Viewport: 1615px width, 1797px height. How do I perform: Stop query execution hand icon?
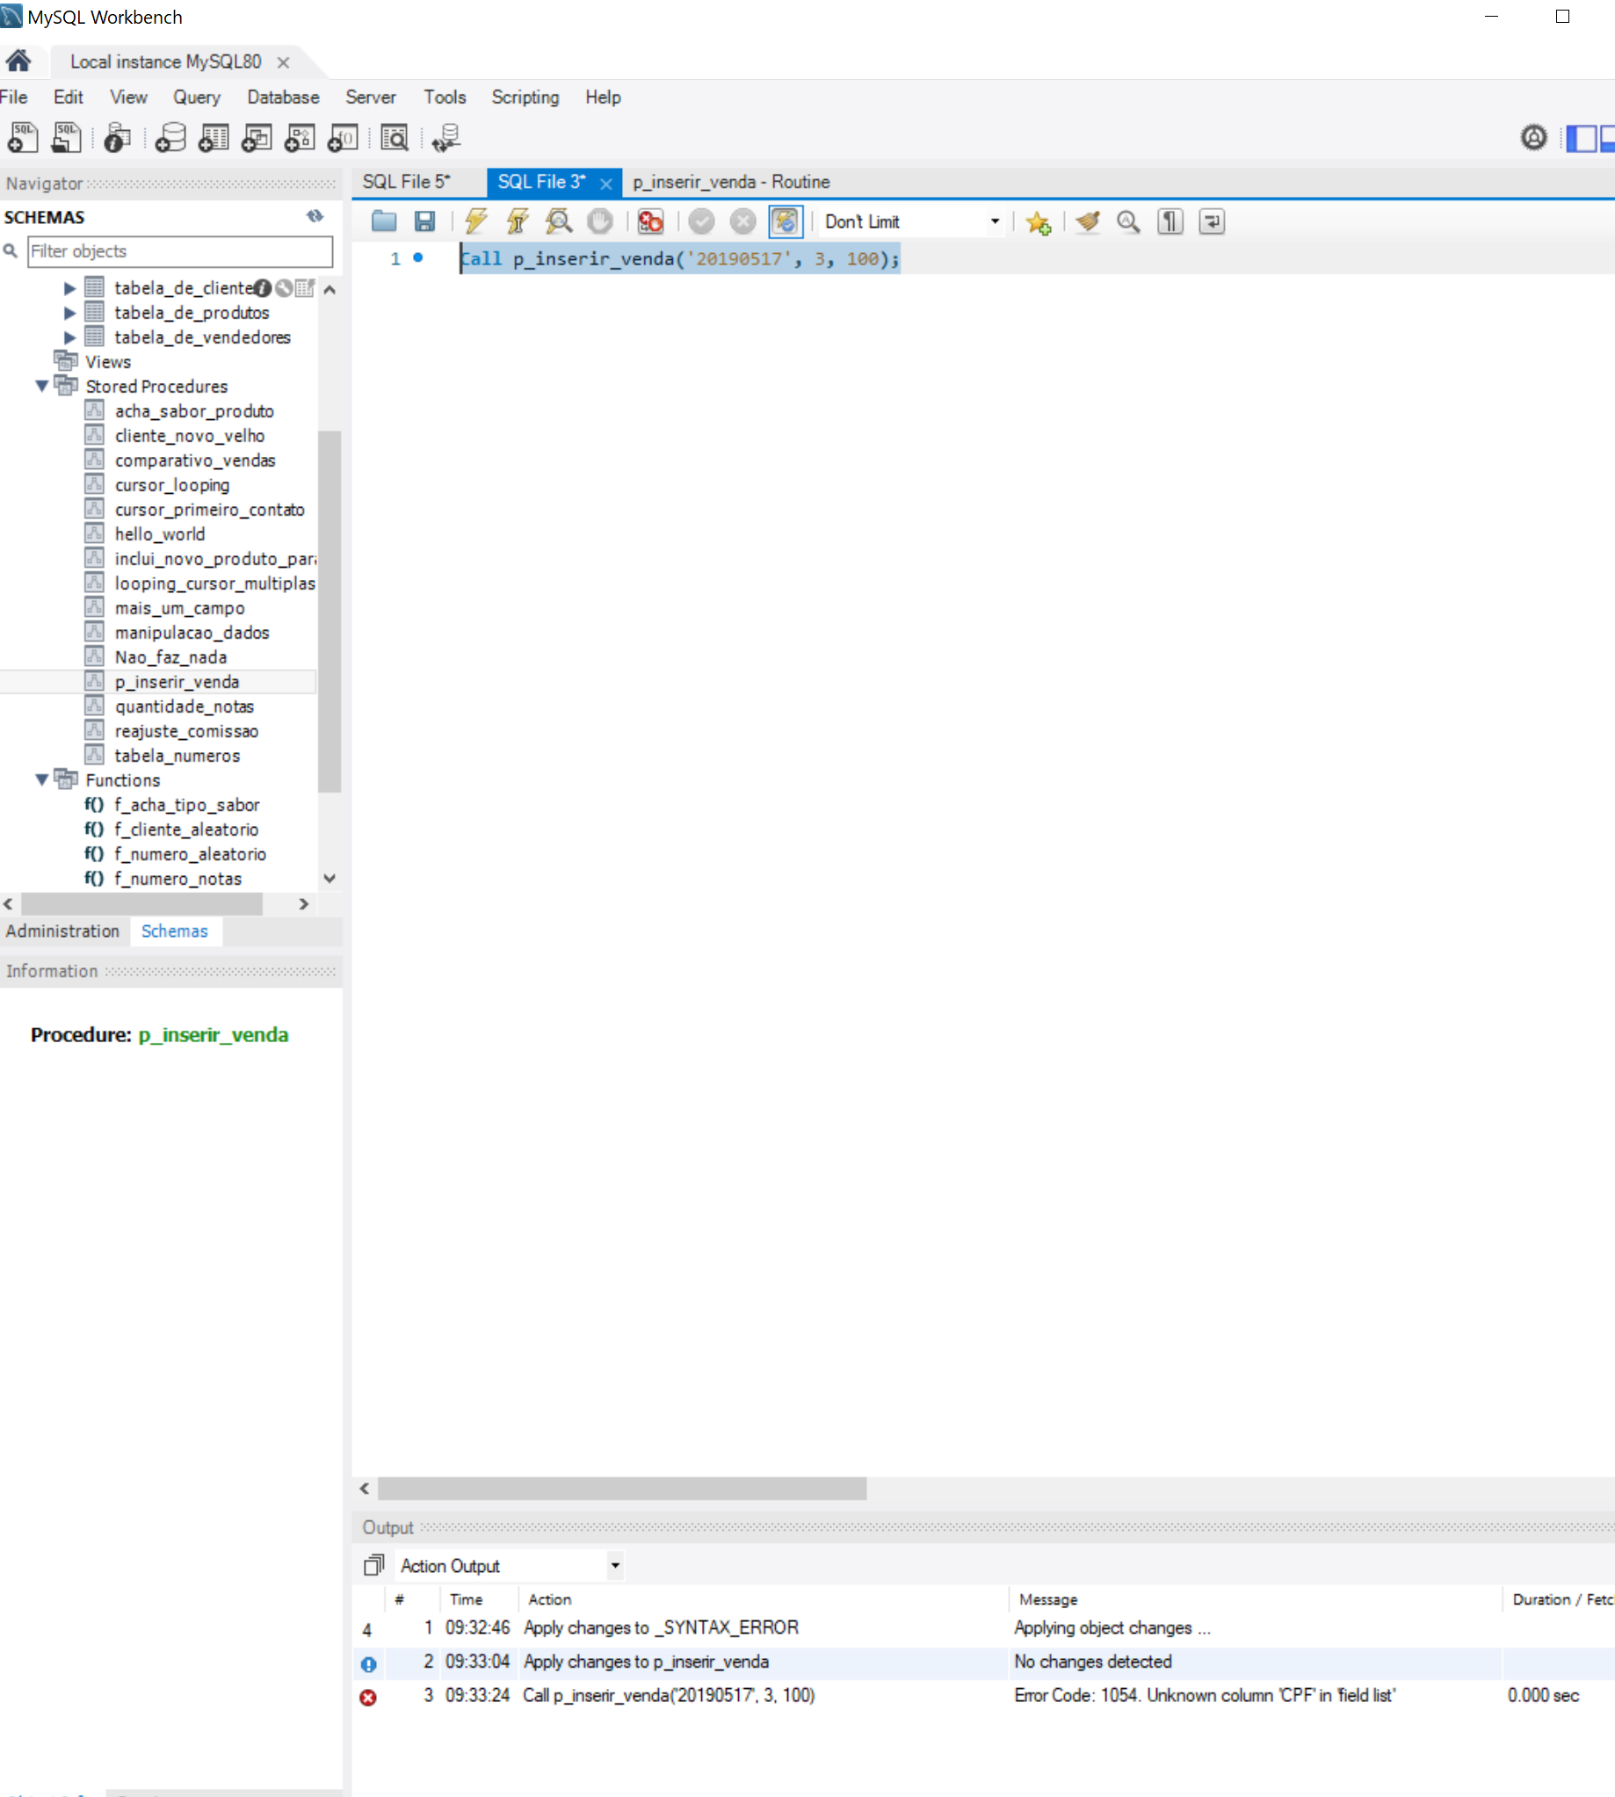[600, 221]
